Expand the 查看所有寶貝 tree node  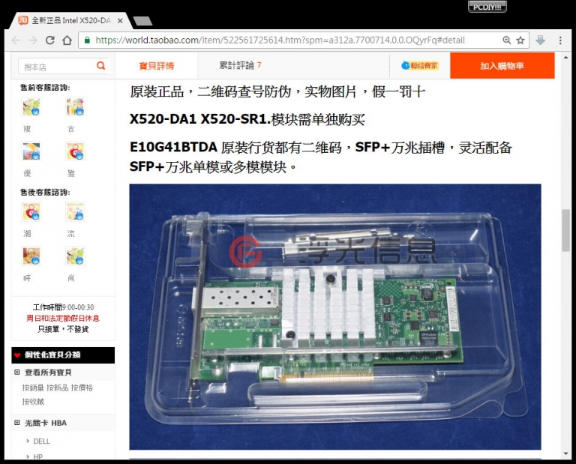coord(17,373)
